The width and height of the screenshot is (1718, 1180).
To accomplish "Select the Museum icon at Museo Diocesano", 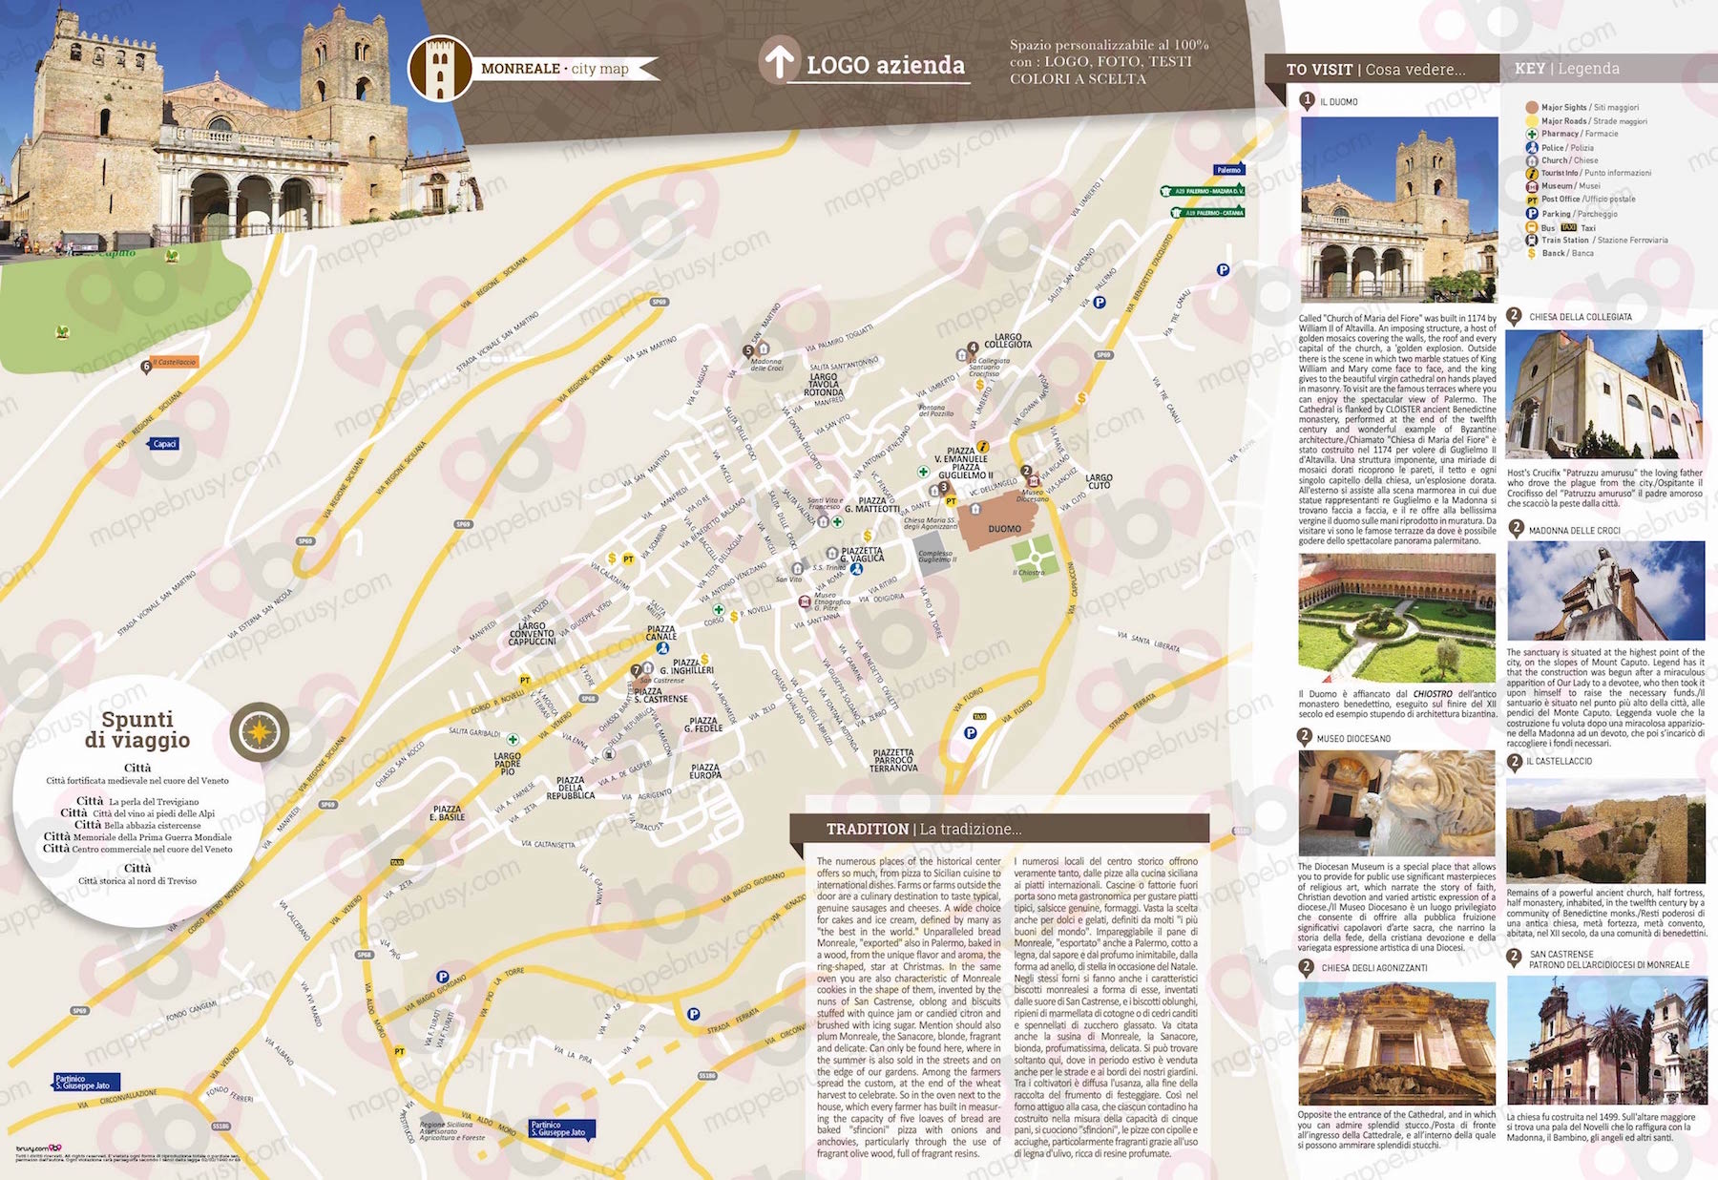I will 1034,482.
